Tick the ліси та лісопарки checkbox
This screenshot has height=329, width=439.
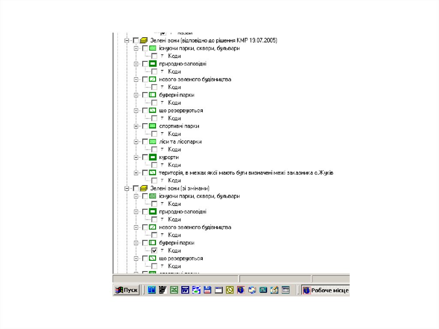pos(145,142)
